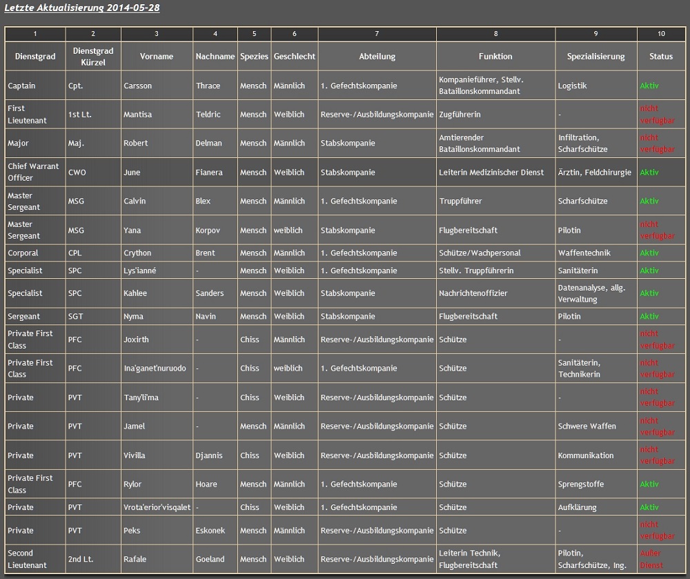
Task: Click the "Spezialisierung" column header
Action: (x=595, y=57)
